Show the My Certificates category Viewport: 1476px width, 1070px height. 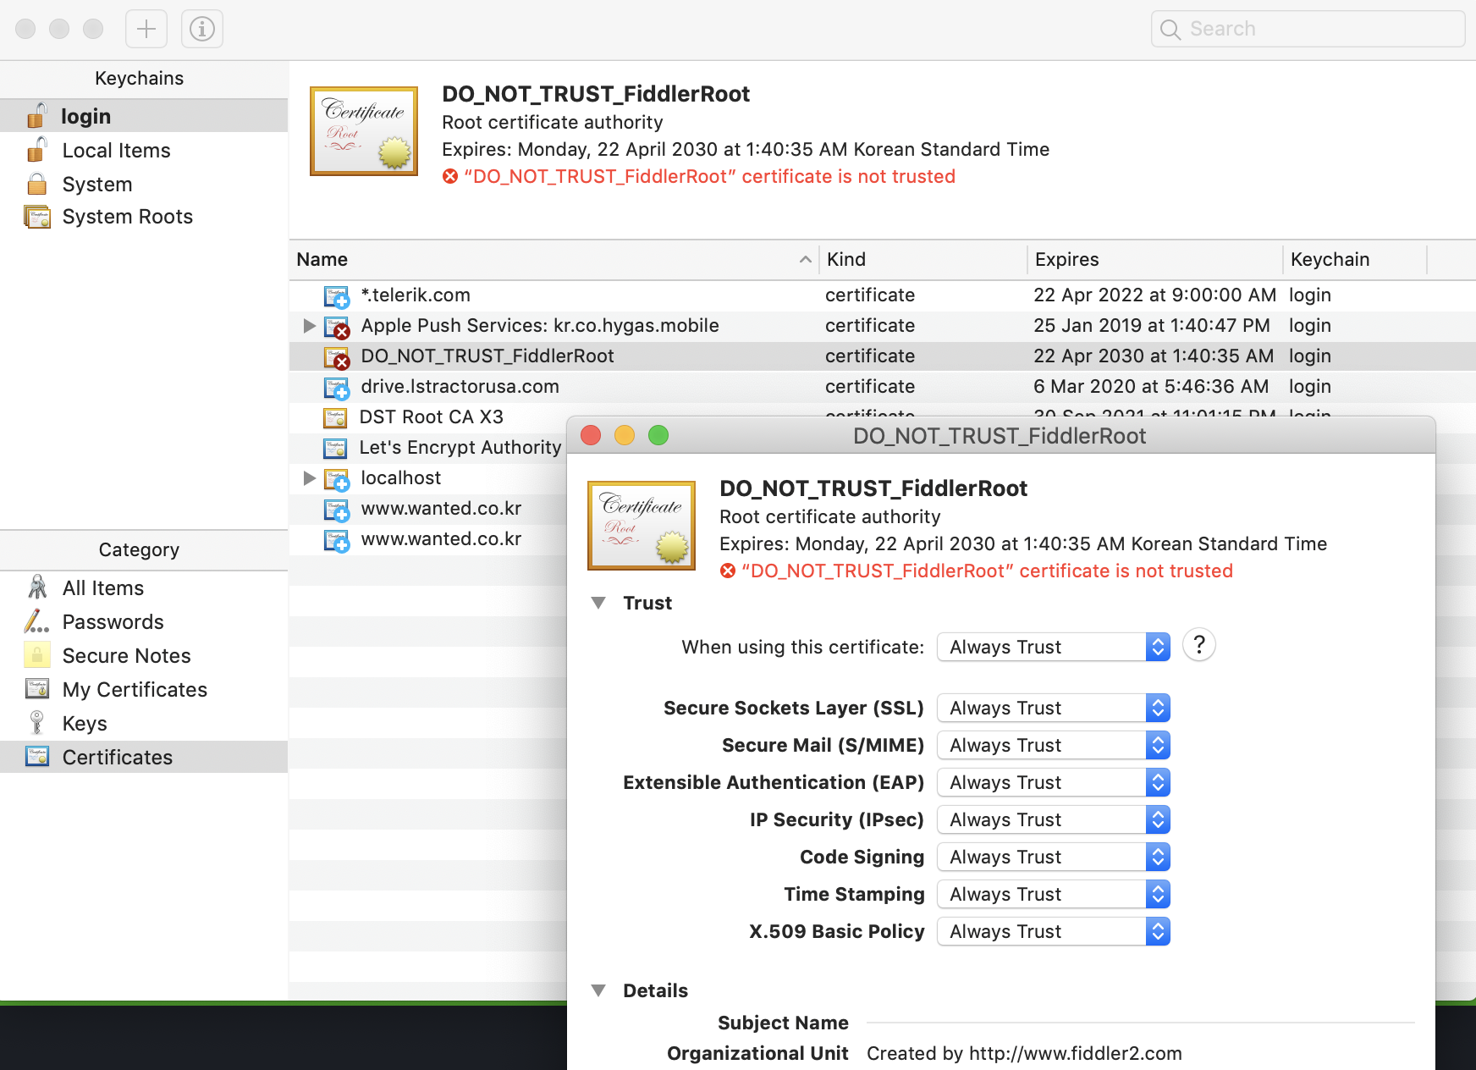[x=144, y=689]
